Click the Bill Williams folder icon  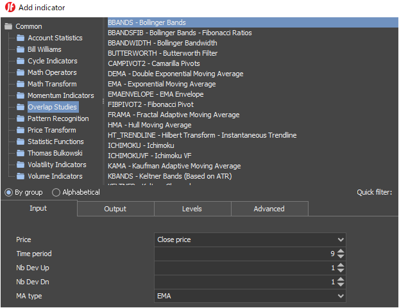(21, 50)
